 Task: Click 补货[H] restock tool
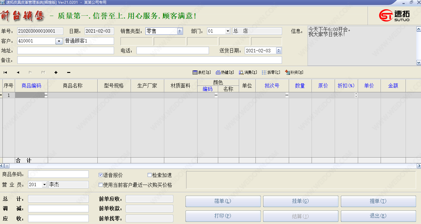tap(294, 73)
